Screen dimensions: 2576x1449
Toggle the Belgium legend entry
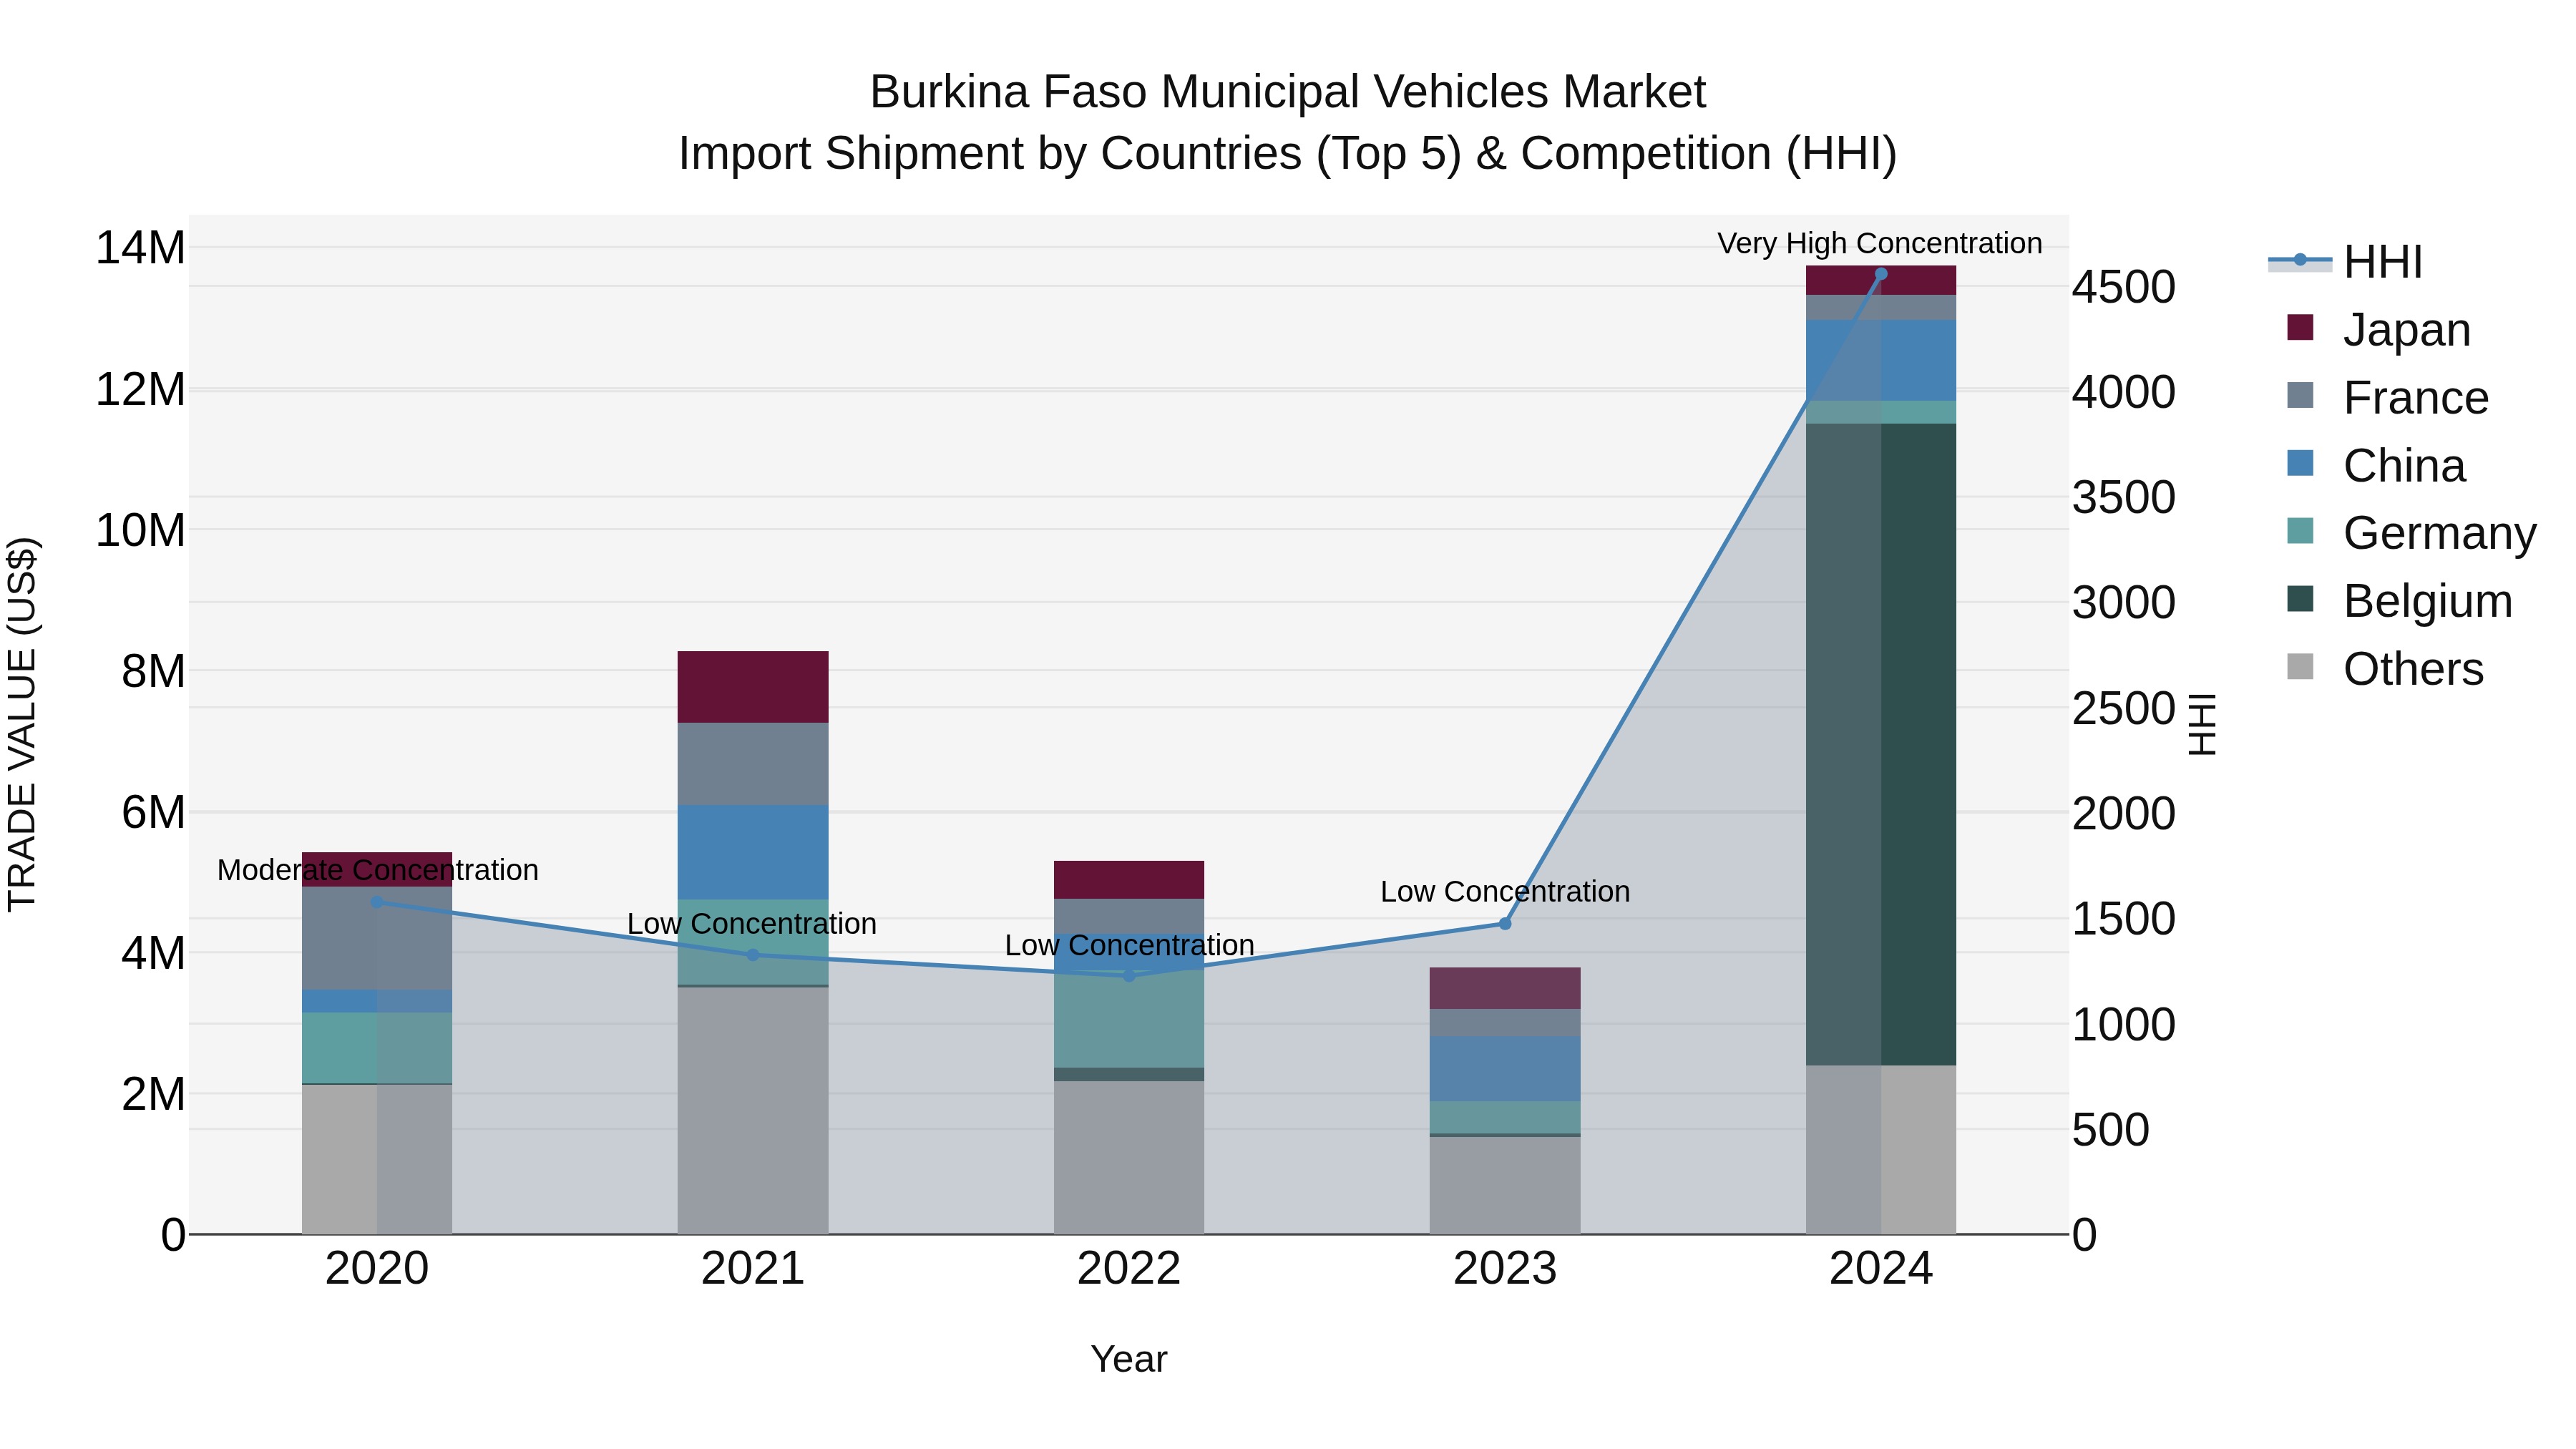(x=2399, y=600)
